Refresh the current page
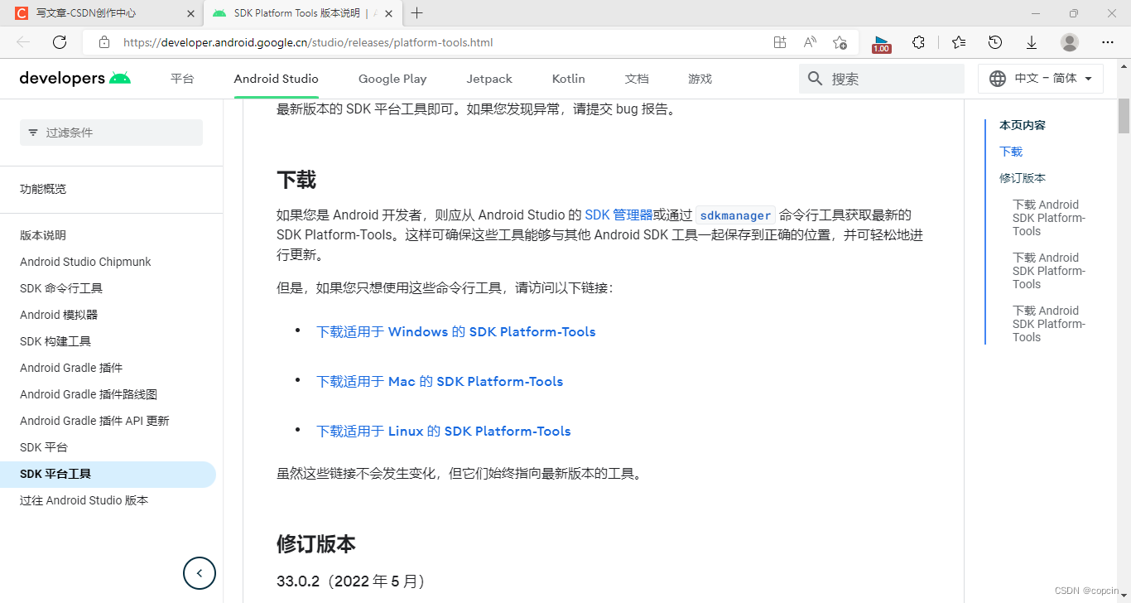 (x=59, y=41)
